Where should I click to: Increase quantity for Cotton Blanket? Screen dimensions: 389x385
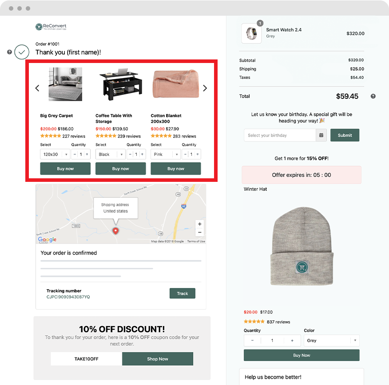198,154
